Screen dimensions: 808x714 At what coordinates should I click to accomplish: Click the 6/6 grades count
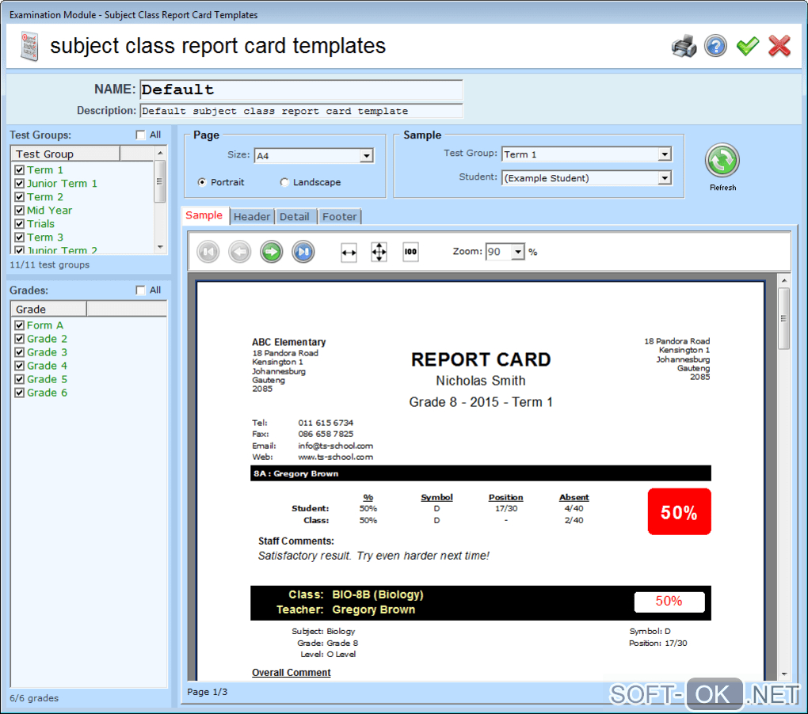point(34,698)
